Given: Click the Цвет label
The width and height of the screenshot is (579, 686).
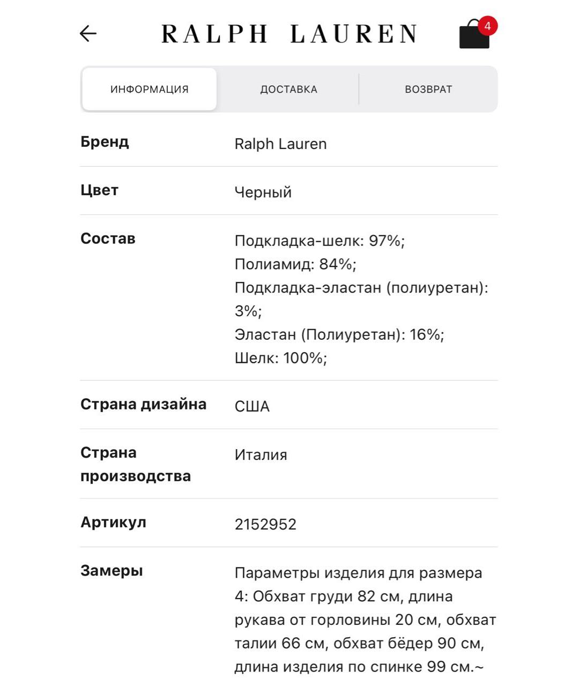Looking at the screenshot, I should coord(99,190).
